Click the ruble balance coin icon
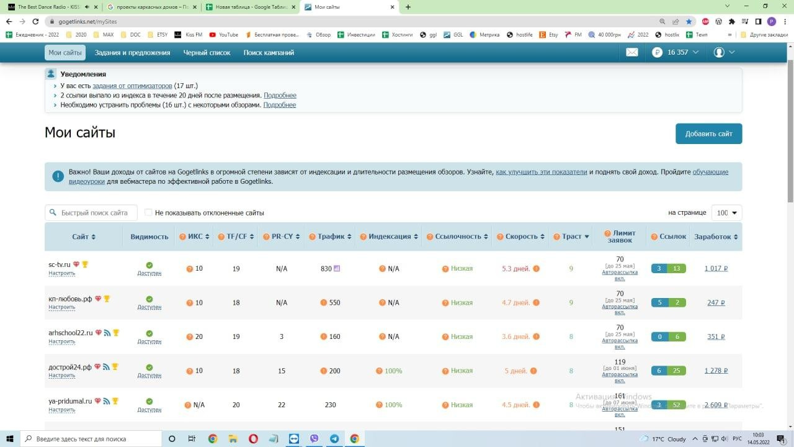Image resolution: width=794 pixels, height=447 pixels. pyautogui.click(x=658, y=52)
